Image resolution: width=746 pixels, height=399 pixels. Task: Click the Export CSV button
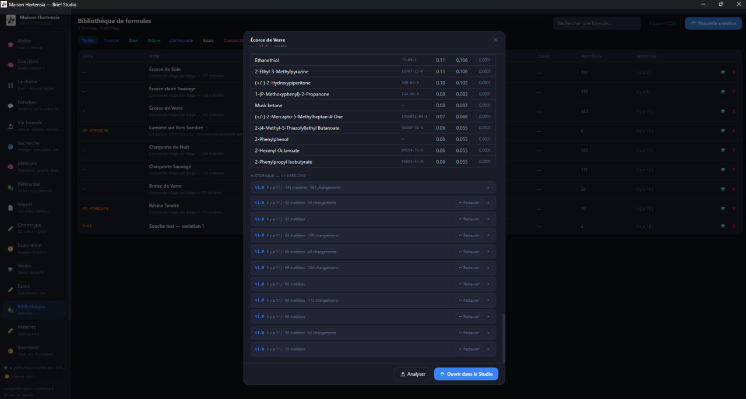(663, 23)
